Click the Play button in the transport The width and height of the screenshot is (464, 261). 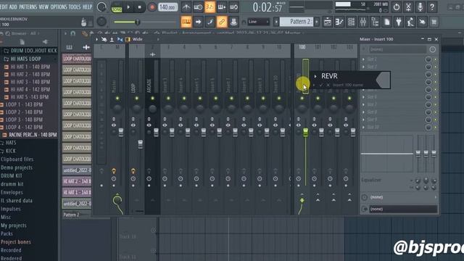click(x=128, y=7)
